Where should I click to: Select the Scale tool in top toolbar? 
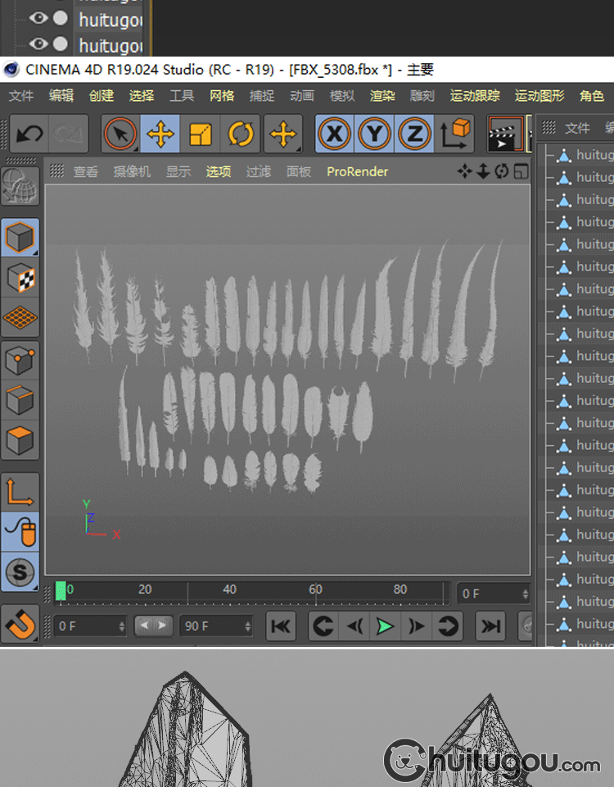point(201,134)
